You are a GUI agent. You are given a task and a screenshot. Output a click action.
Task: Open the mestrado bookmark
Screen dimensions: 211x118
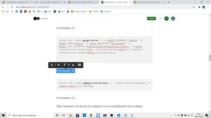tap(105, 11)
